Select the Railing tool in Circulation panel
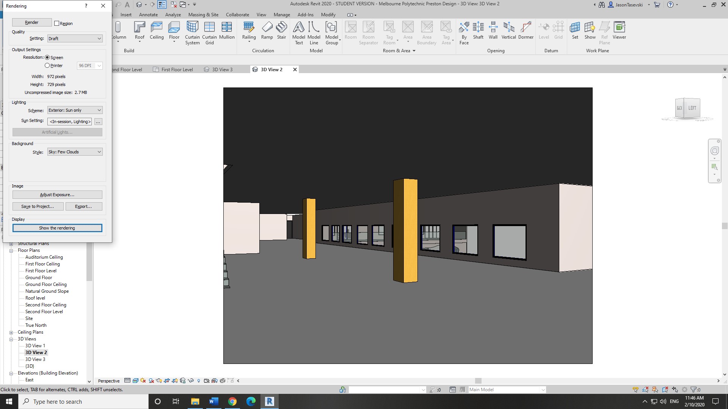Screen dimensions: 728x409 [249, 30]
